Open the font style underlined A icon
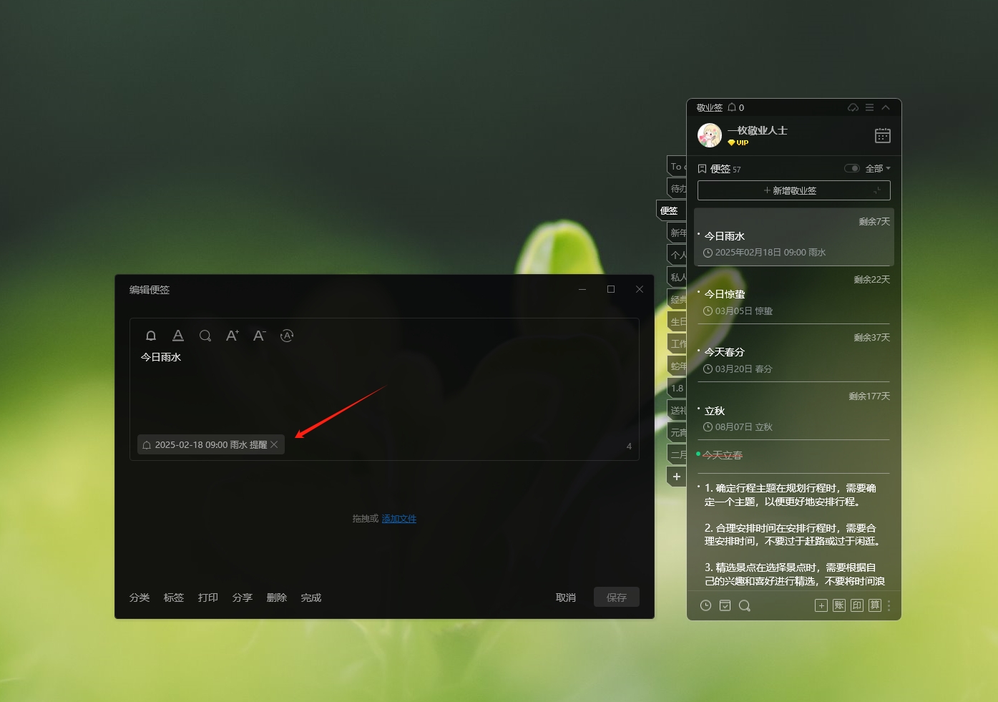Screen dimensions: 998x702 [x=178, y=336]
